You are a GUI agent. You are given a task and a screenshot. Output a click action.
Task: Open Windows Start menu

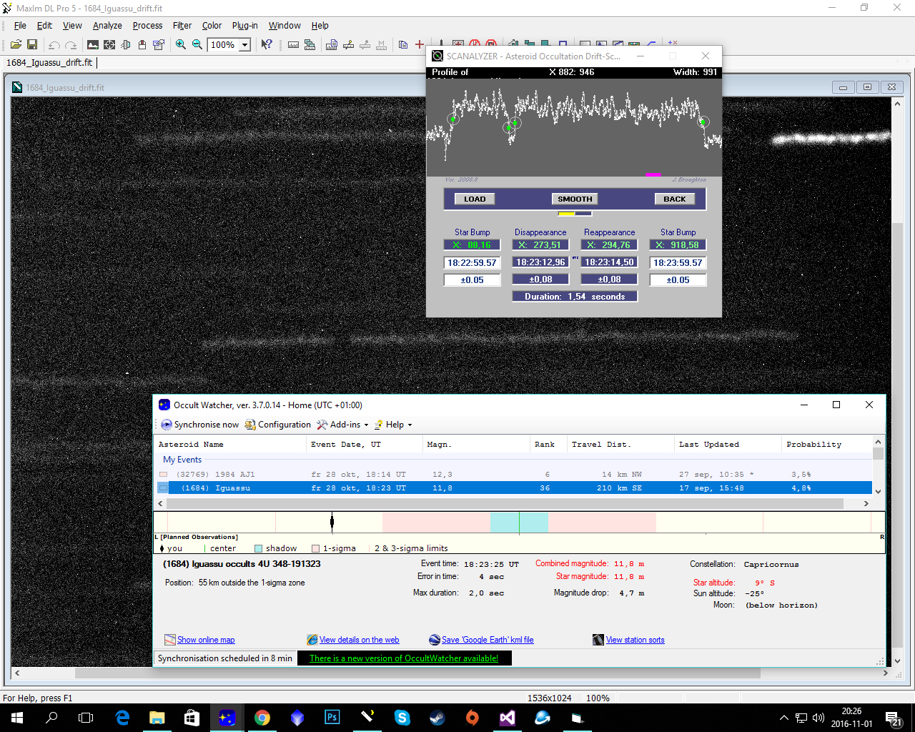(17, 718)
